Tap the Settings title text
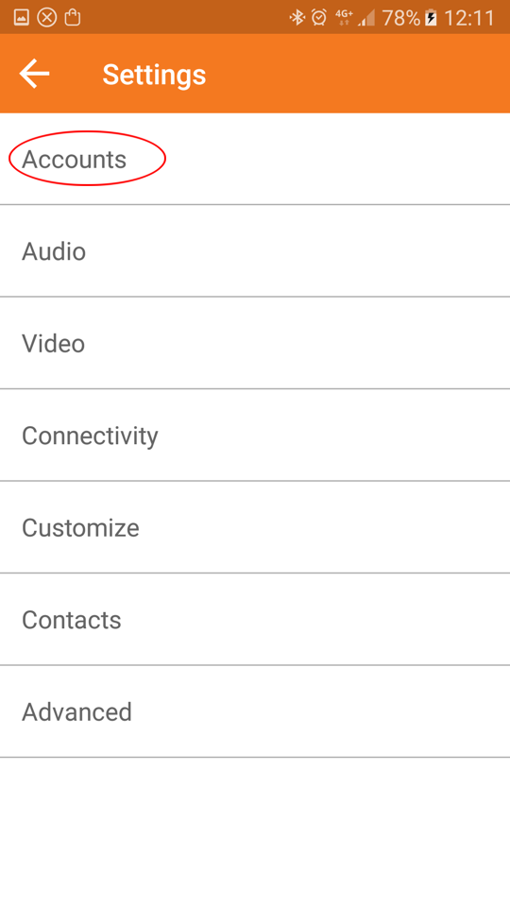The height and width of the screenshot is (907, 510). (x=154, y=75)
